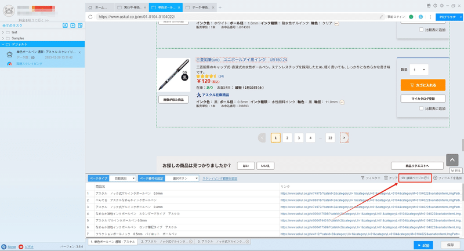Open the ページ番号の設定 選択ボタン dropdown
The width and height of the screenshot is (464, 251).
point(182,179)
